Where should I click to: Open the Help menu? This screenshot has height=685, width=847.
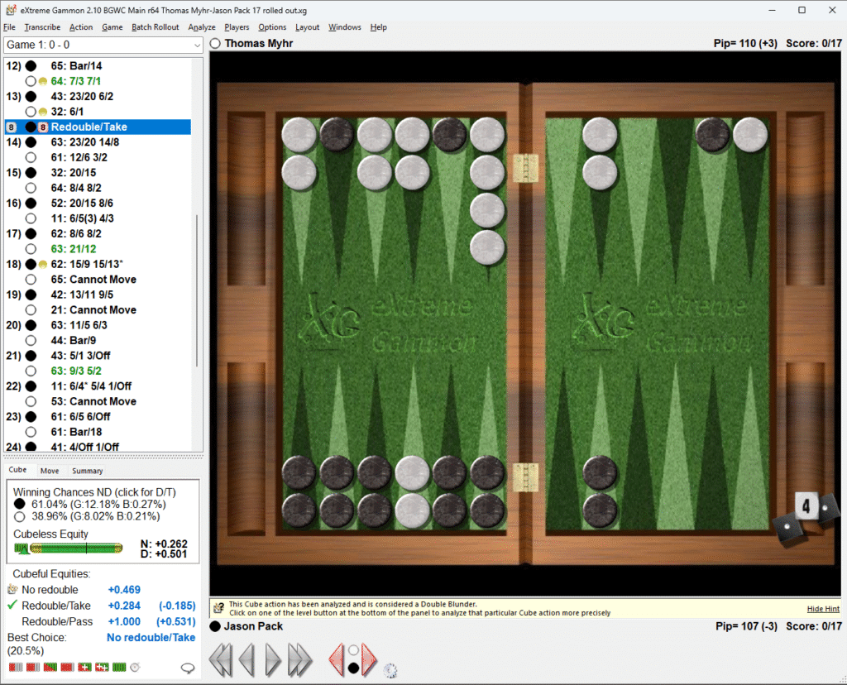tap(378, 27)
